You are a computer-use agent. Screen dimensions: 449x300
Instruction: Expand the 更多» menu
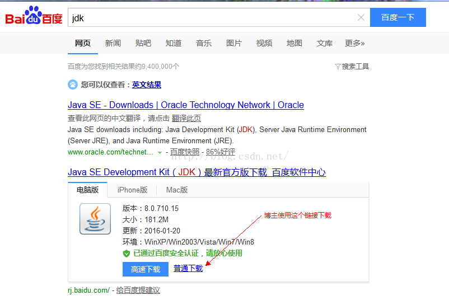tap(355, 43)
